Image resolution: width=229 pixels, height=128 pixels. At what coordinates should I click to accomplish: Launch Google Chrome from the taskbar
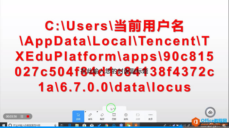[106, 125]
